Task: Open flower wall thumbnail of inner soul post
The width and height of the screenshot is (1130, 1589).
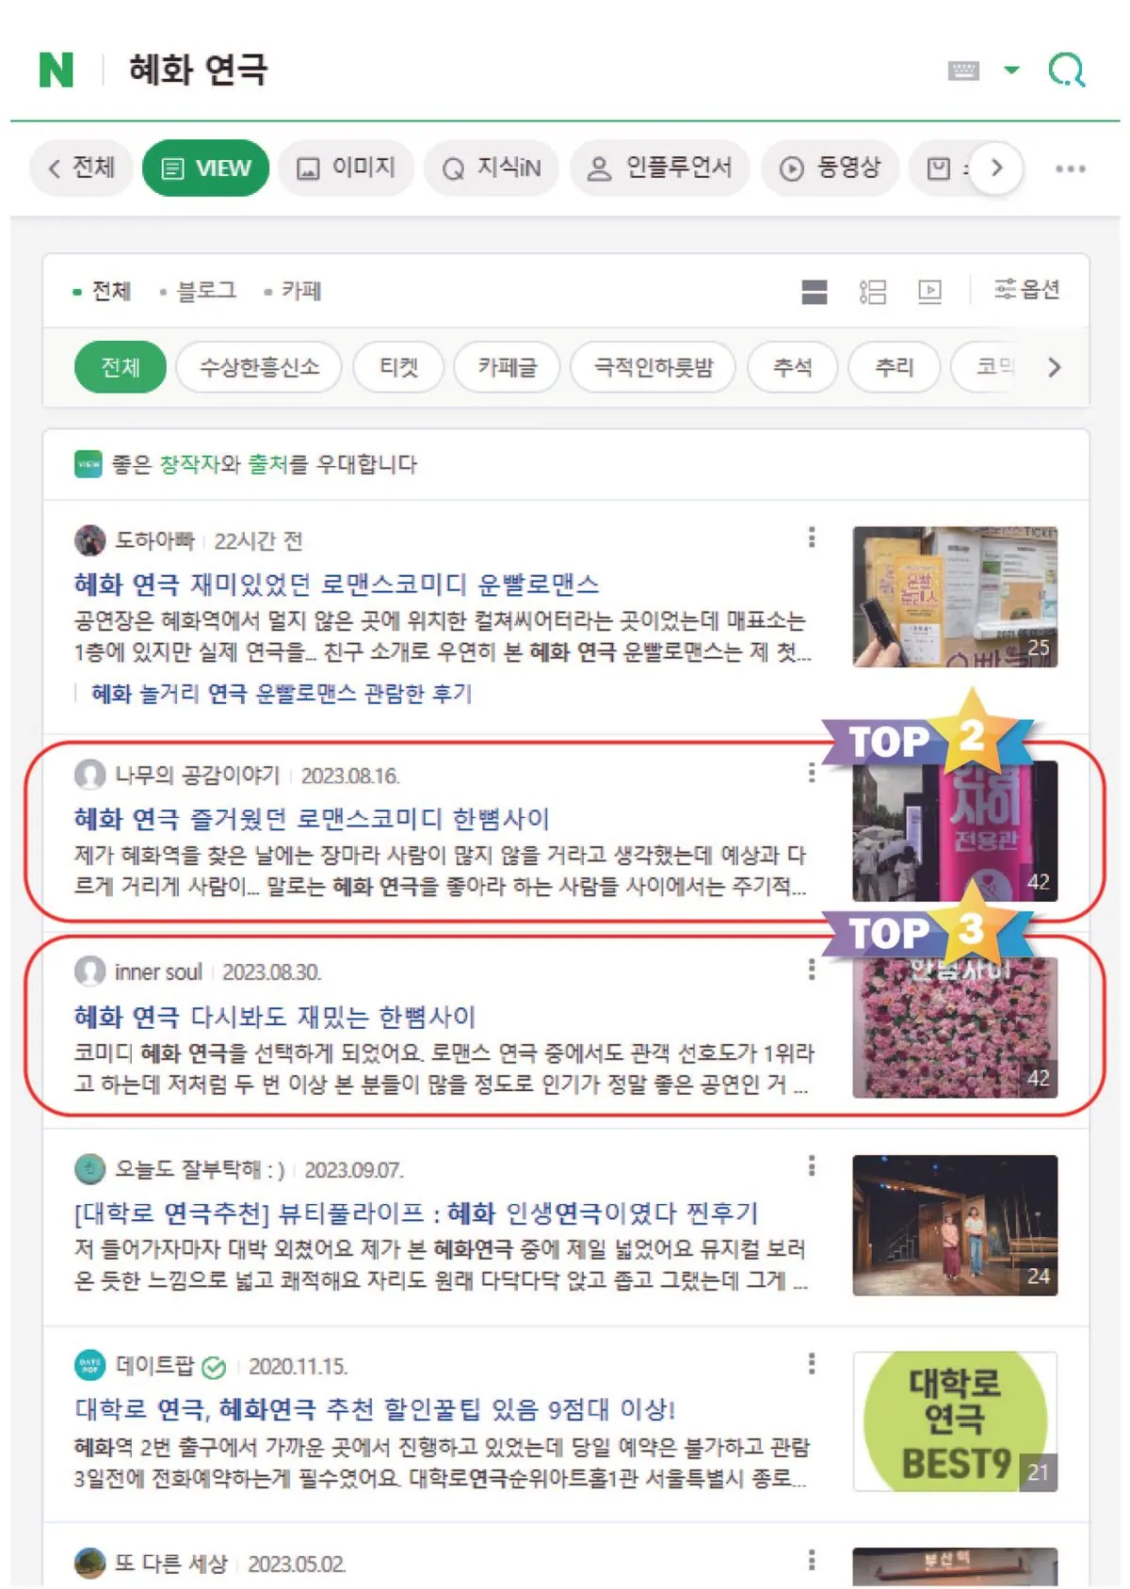Action: pos(955,1028)
